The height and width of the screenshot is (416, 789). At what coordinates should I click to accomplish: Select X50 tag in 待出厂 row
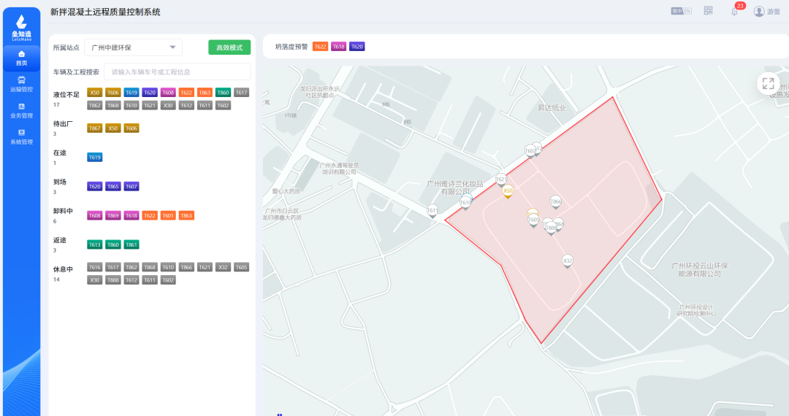point(113,128)
